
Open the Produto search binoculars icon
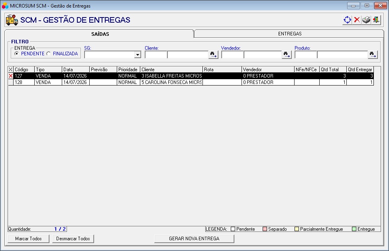point(373,54)
